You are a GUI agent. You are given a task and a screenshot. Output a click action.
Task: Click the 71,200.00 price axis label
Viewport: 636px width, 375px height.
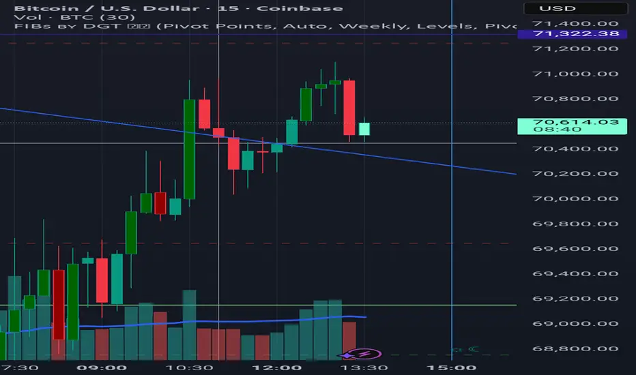click(575, 48)
